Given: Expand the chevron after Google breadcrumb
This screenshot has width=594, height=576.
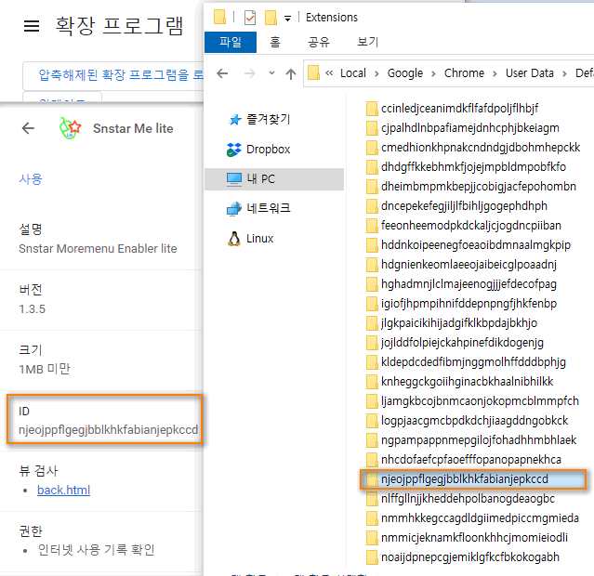Looking at the screenshot, I should [433, 73].
